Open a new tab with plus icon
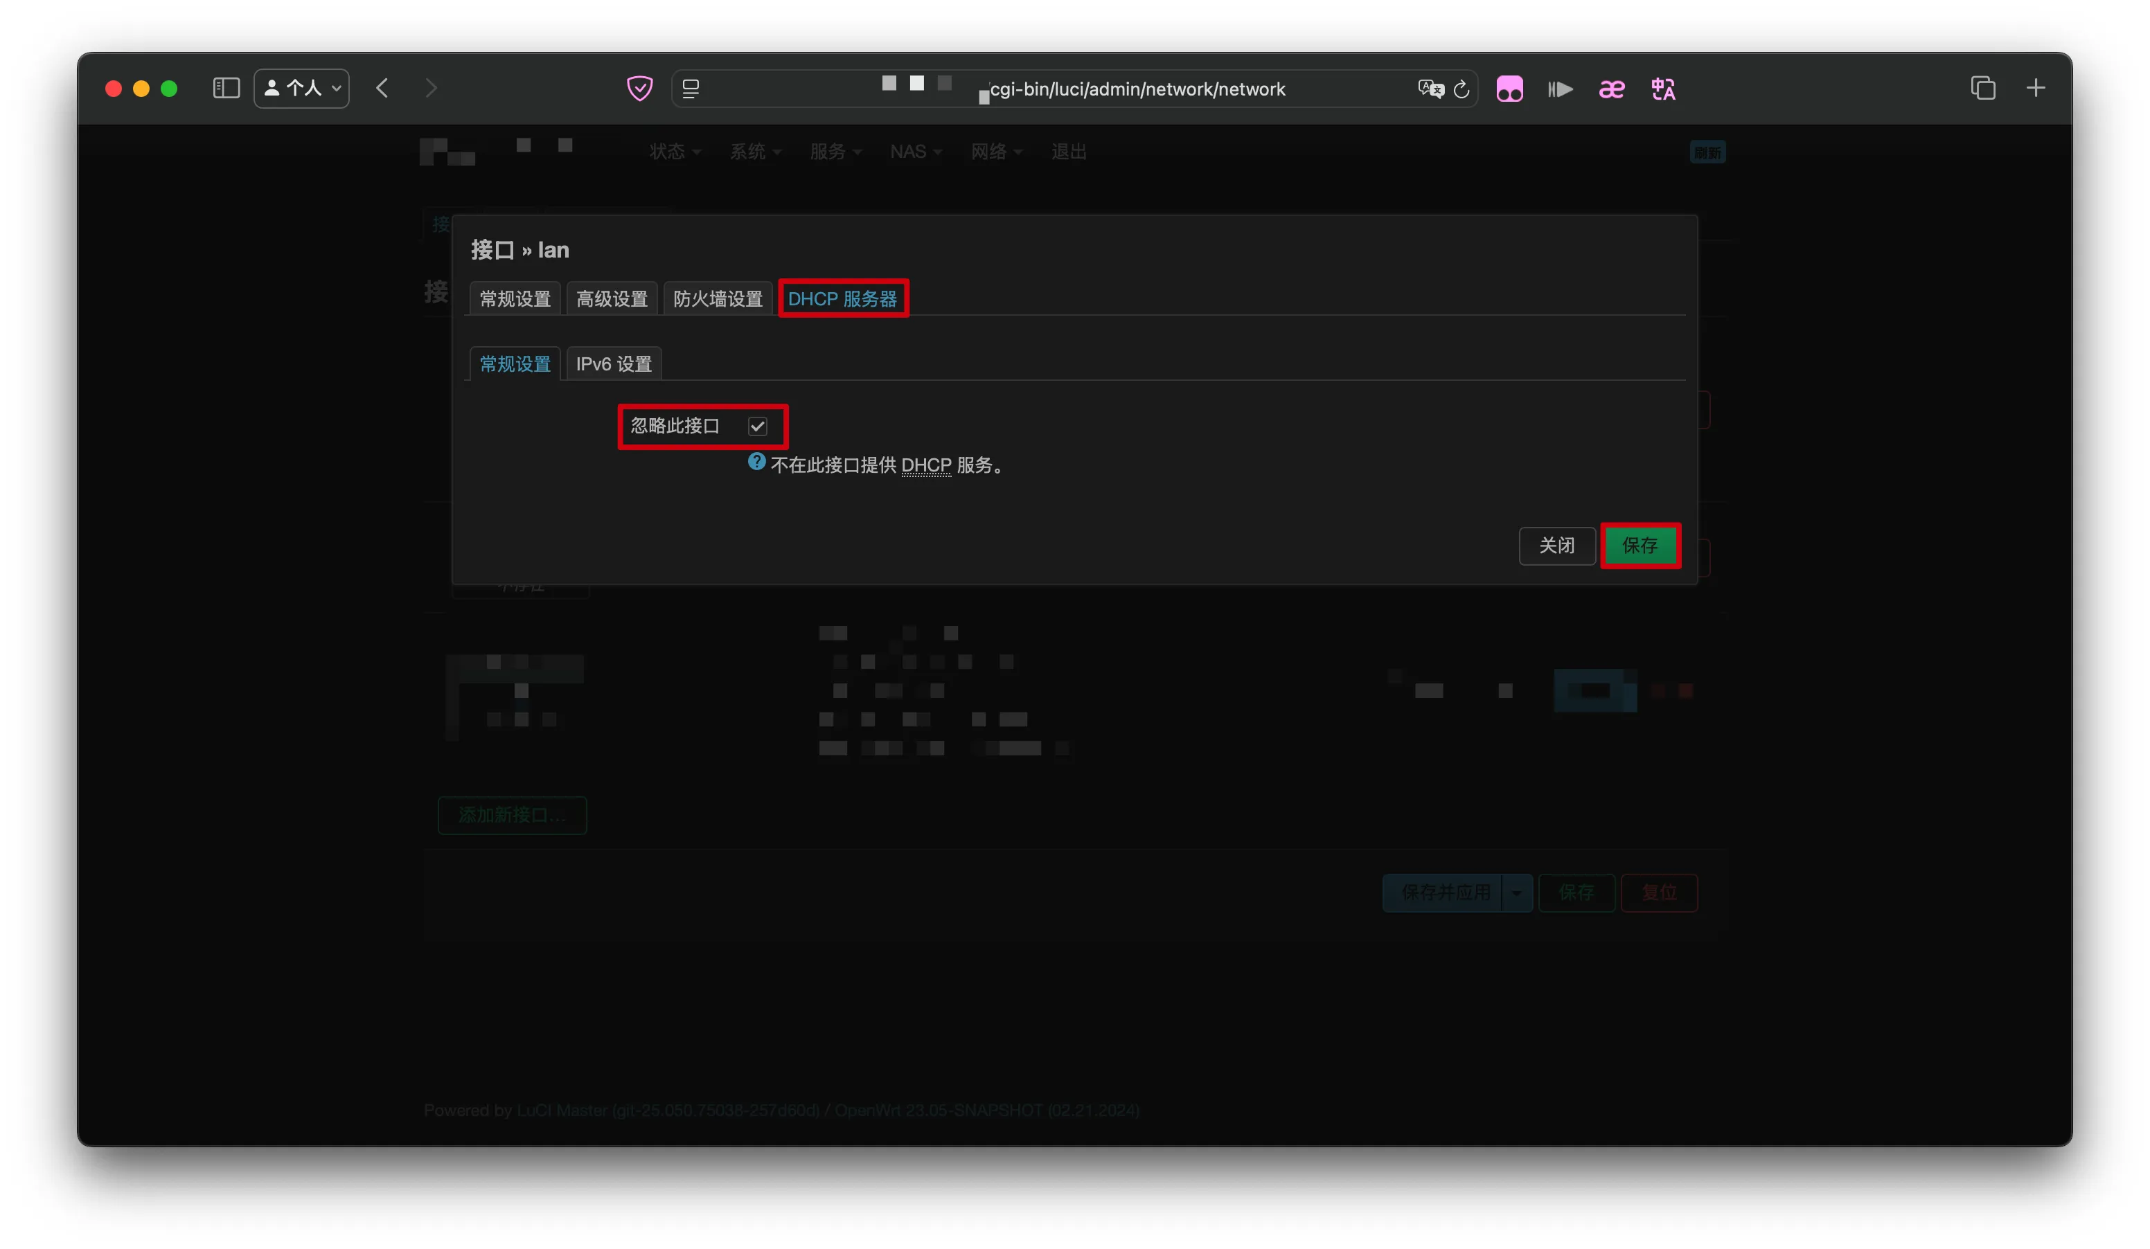This screenshot has width=2150, height=1249. click(x=2036, y=89)
